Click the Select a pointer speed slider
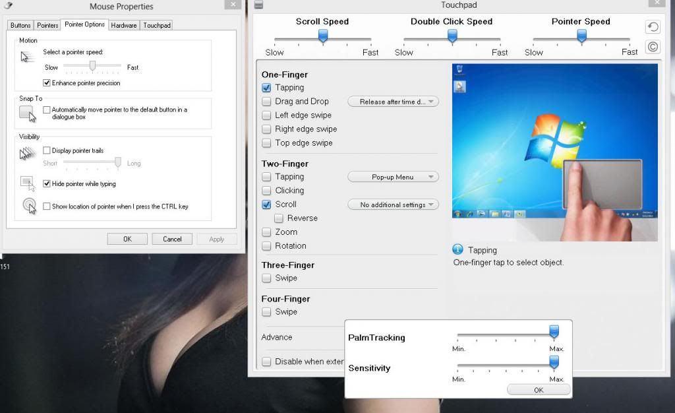Viewport: 675px width, 413px height. coord(92,66)
